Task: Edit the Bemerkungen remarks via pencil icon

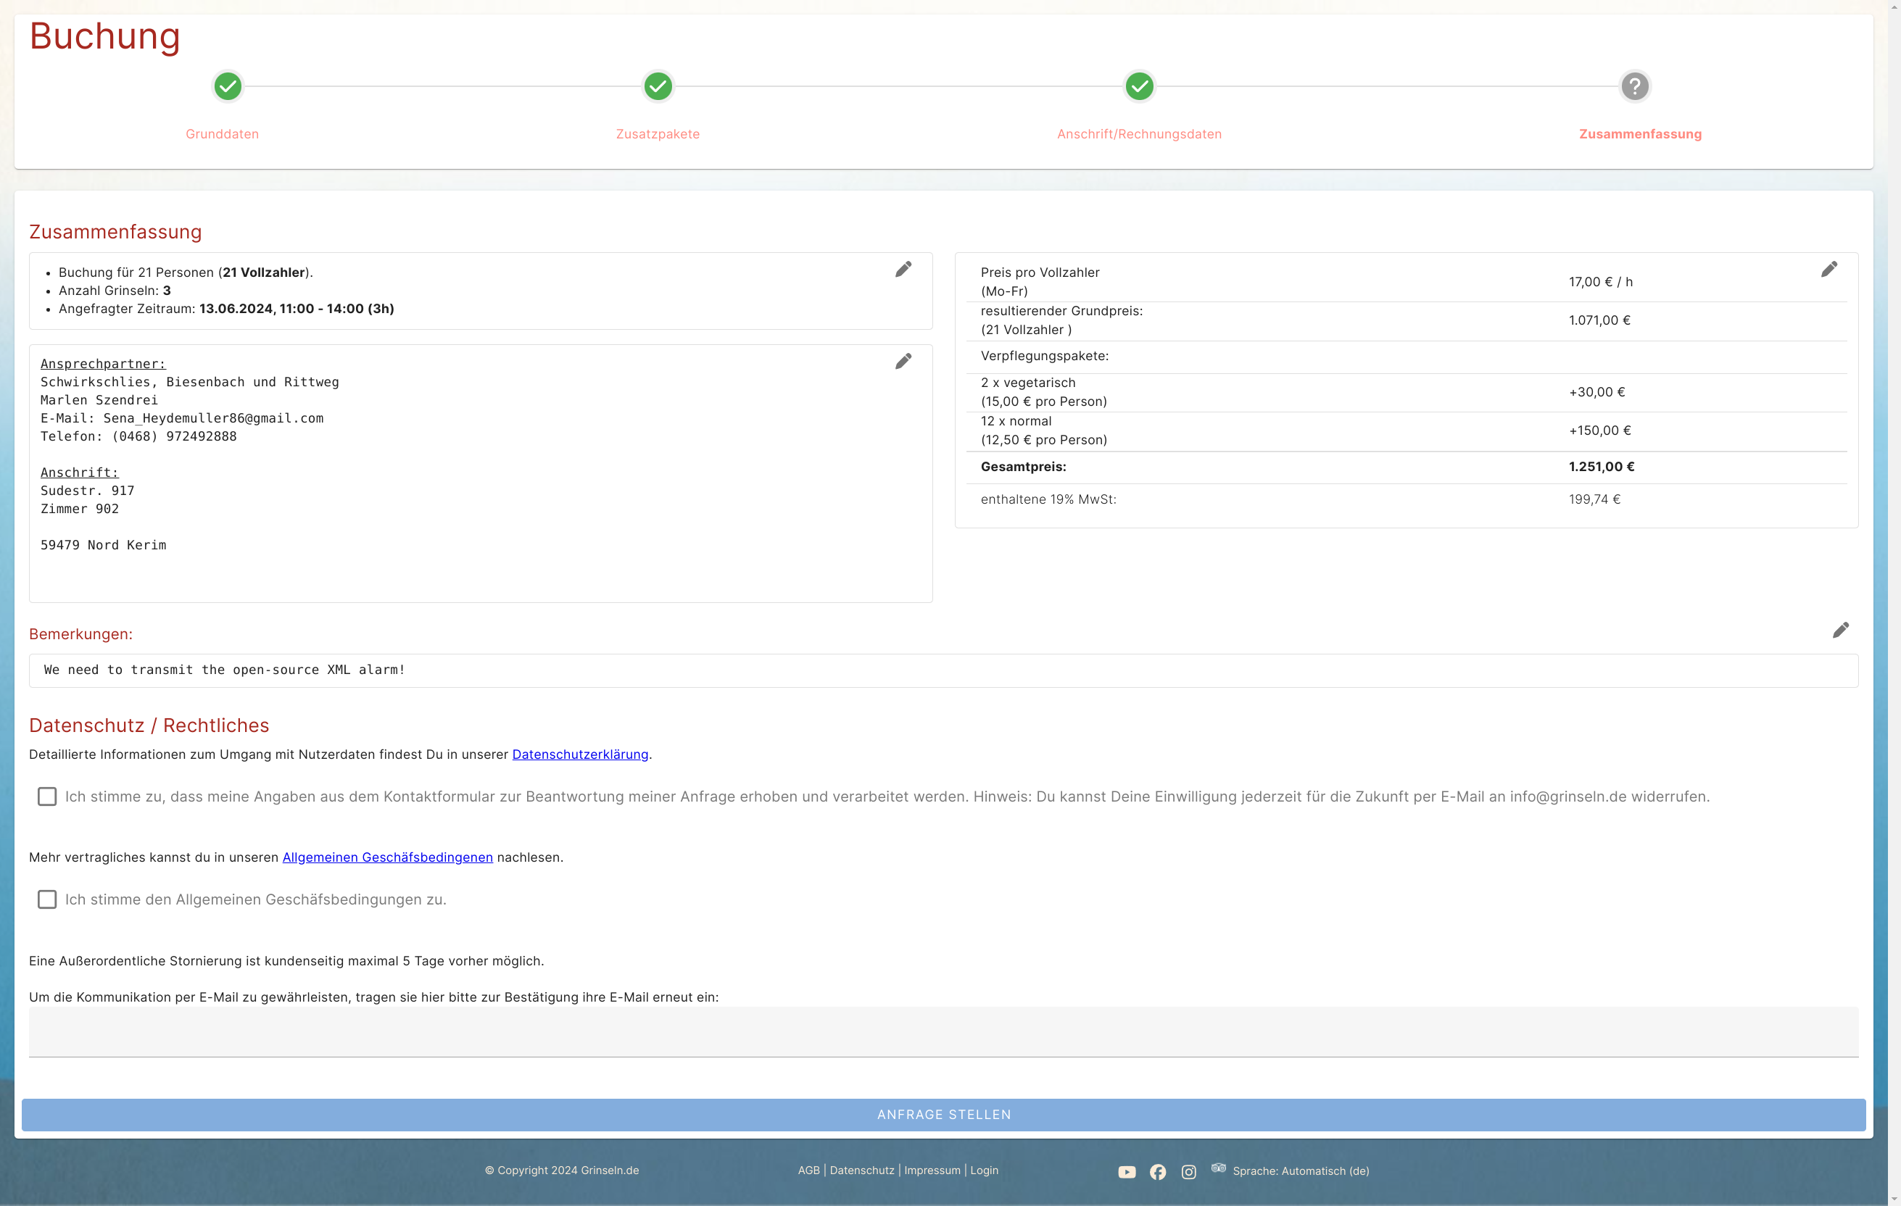Action: coord(1840,630)
